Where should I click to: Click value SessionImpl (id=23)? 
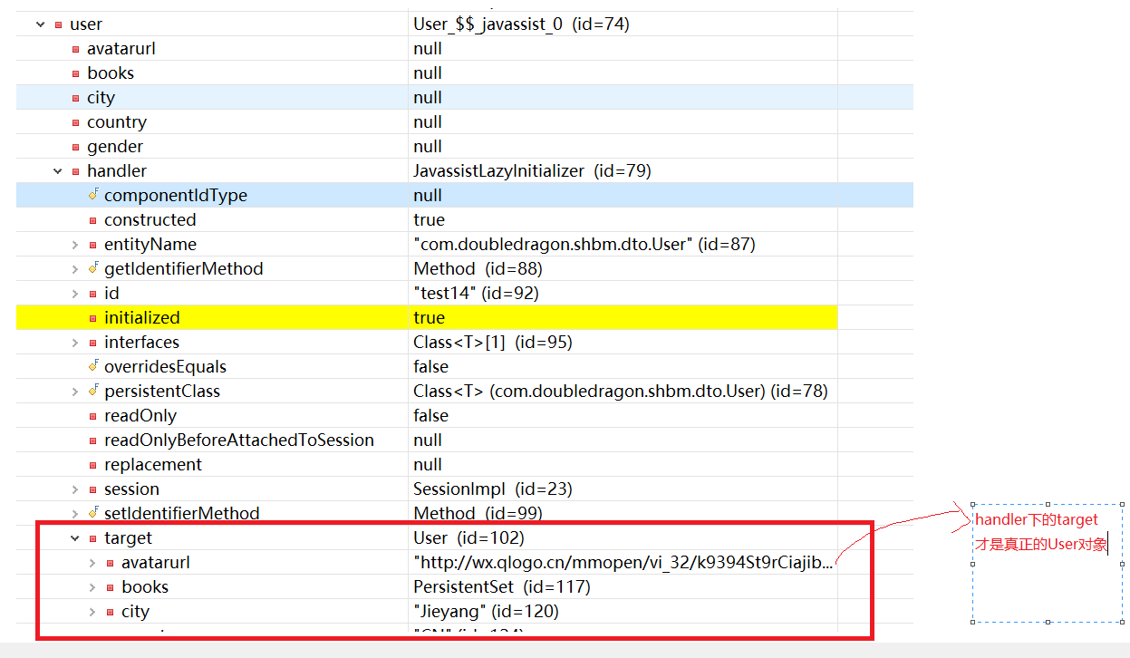click(493, 489)
